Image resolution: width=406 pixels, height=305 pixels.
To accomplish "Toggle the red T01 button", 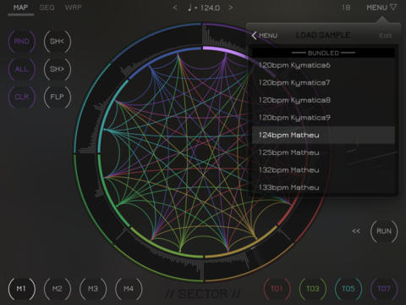I will coord(277,289).
